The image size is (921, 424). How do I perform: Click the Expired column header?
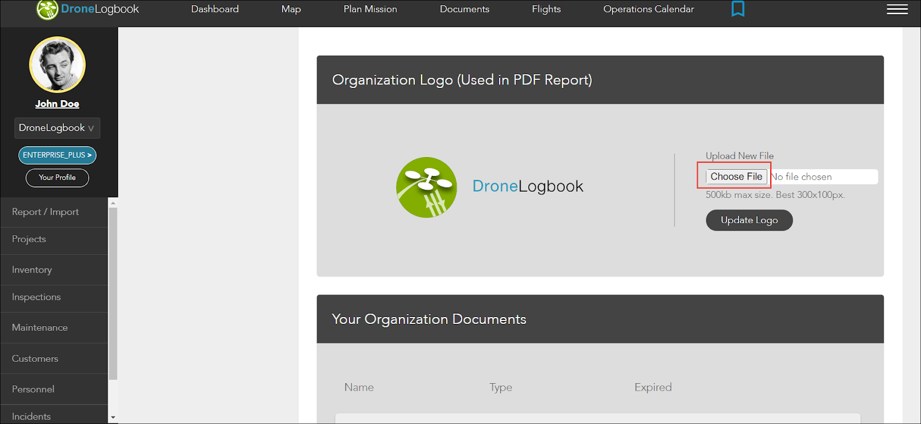653,388
